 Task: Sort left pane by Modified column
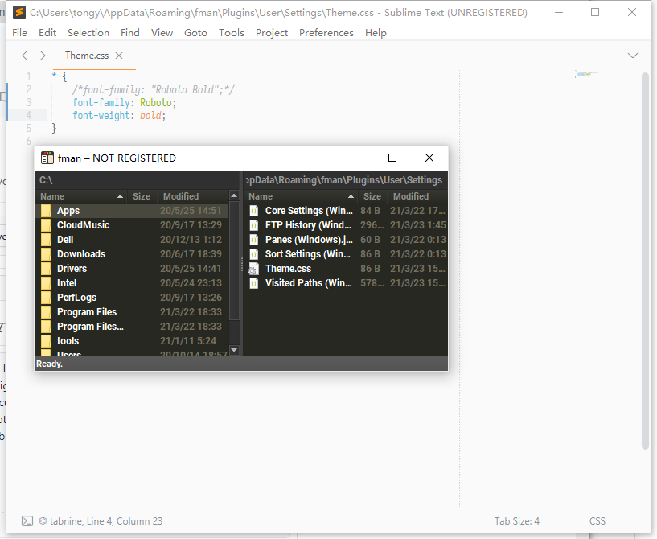[x=193, y=196]
